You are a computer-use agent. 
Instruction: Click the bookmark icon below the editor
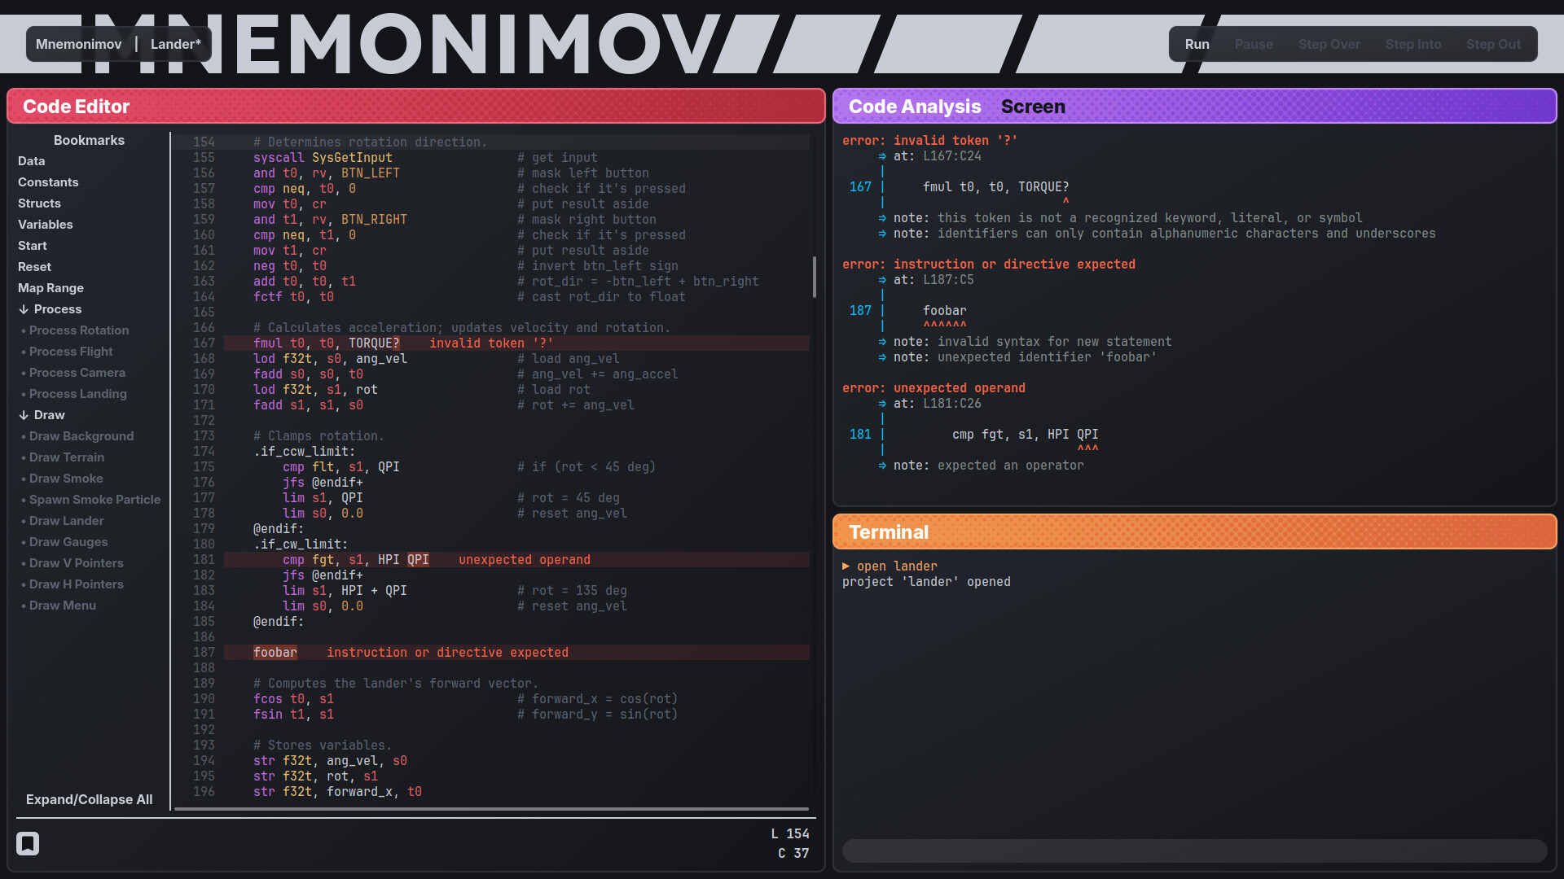pyautogui.click(x=28, y=843)
